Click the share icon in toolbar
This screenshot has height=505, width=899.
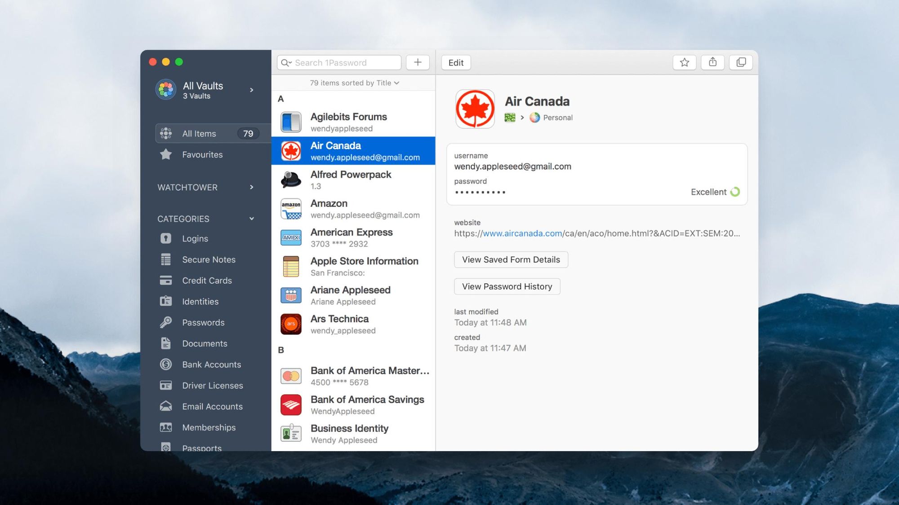pos(712,62)
